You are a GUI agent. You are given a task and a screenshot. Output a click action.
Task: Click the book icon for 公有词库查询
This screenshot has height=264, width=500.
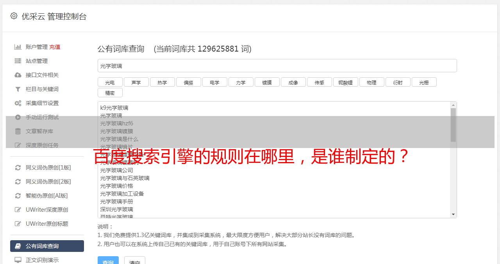18,246
